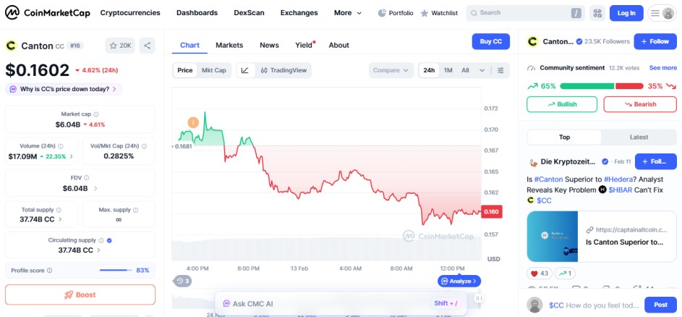Click the share icon next to Canton
Viewport: 682px width, 317px height.
point(147,46)
